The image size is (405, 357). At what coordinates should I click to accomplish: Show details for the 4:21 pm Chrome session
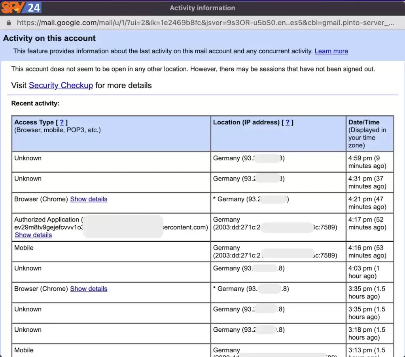click(89, 199)
